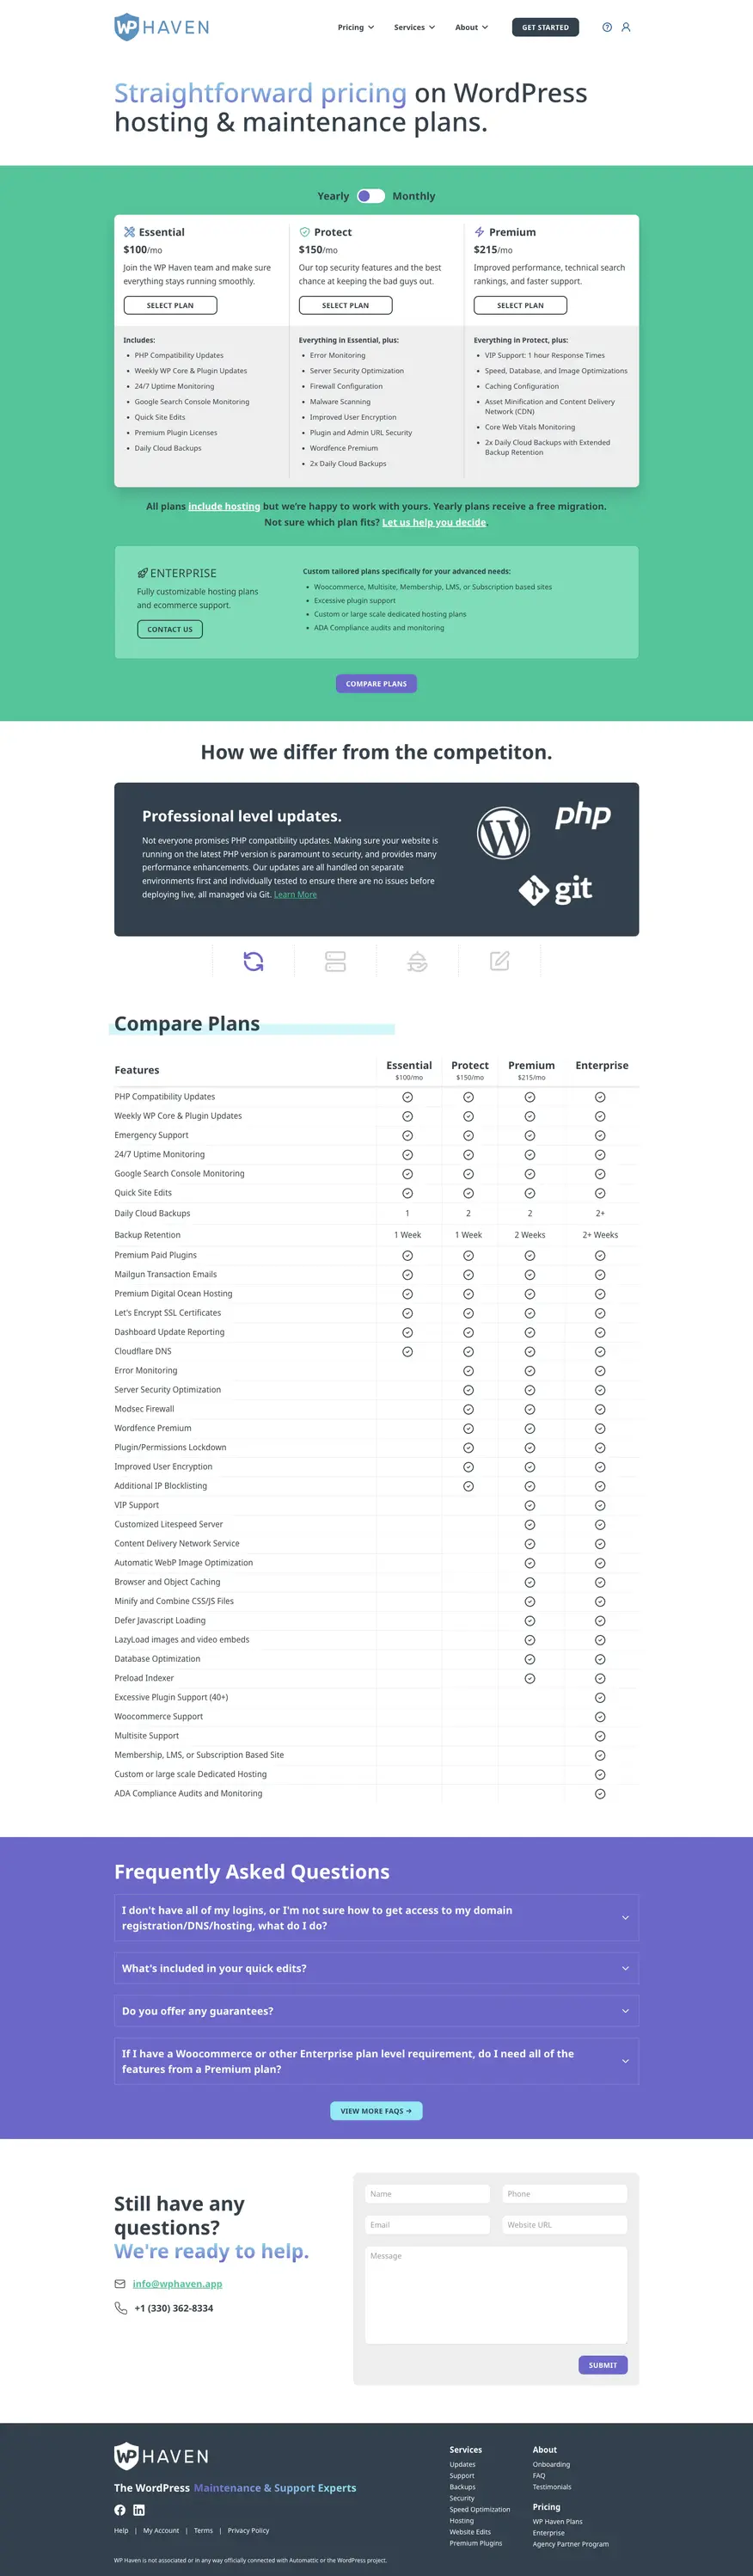Open the Facebook icon in footer
753x2576 pixels.
(120, 2510)
